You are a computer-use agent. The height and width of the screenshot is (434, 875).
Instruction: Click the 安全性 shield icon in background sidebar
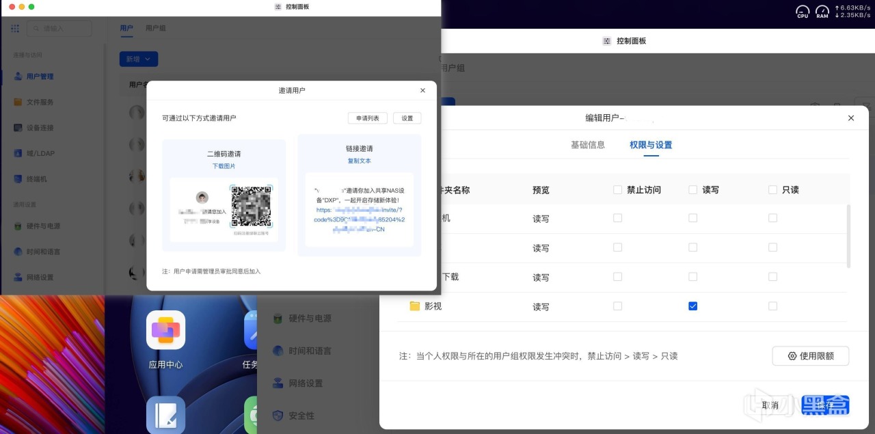click(x=278, y=416)
